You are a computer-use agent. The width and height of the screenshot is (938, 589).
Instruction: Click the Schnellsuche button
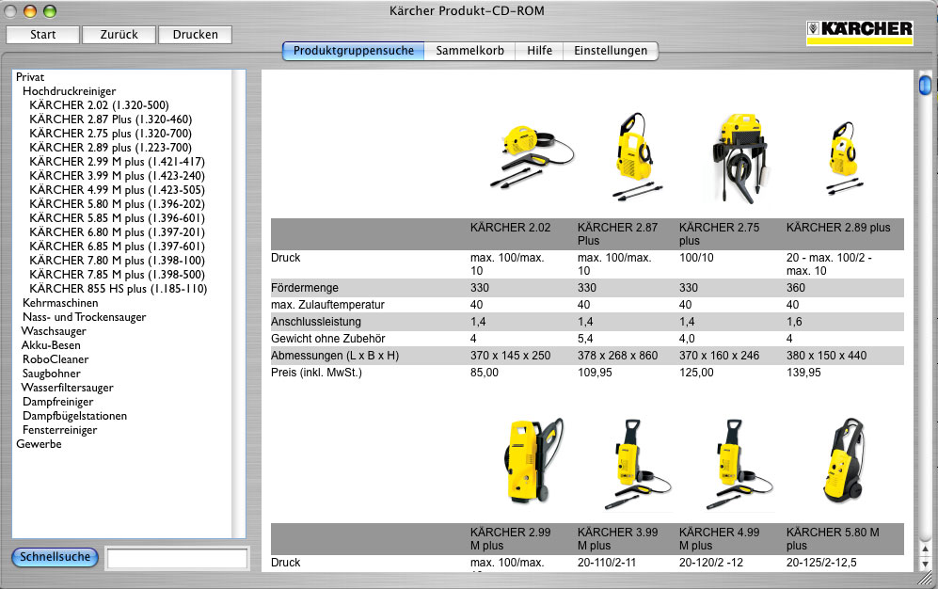pos(55,557)
